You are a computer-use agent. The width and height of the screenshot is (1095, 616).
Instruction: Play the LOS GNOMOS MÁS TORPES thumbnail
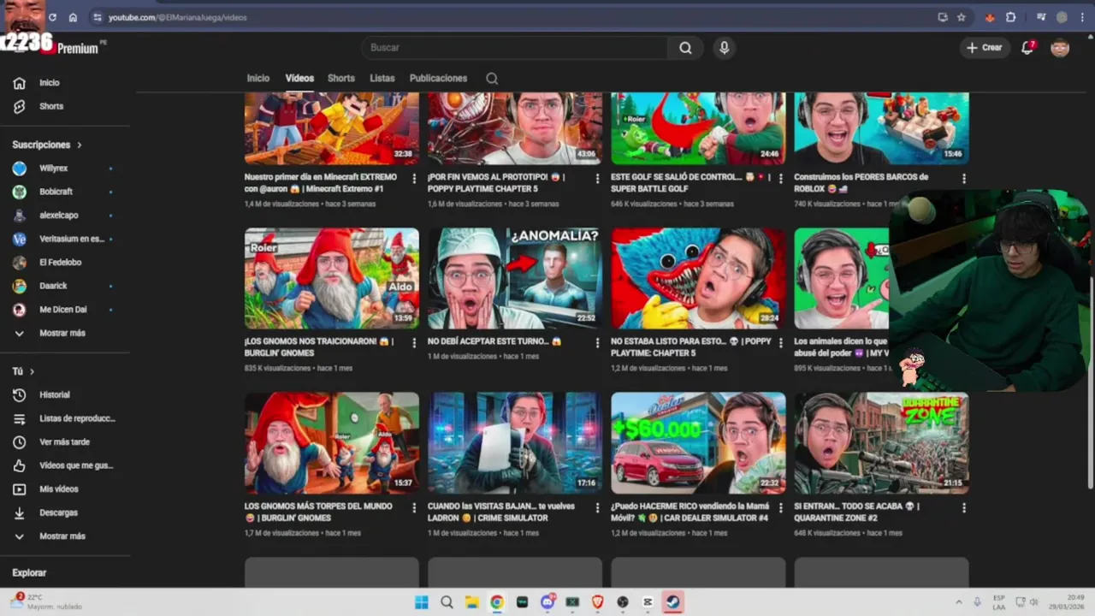click(x=332, y=443)
